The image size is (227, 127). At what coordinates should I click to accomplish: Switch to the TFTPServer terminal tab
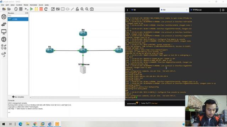coord(204,10)
